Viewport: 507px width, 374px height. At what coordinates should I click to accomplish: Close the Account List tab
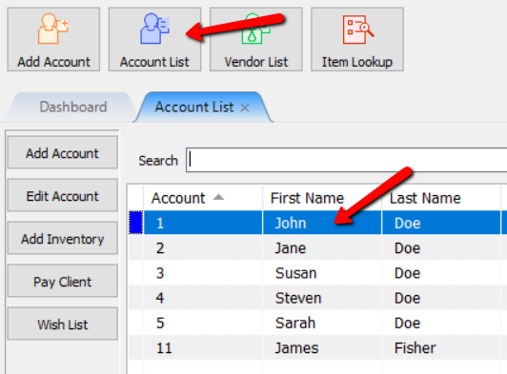(245, 108)
